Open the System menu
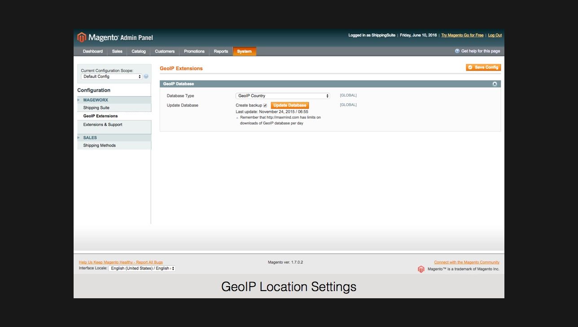578x327 pixels. click(244, 52)
